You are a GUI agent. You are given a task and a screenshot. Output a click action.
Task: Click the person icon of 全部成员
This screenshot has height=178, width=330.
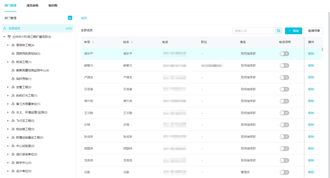(x=4, y=28)
